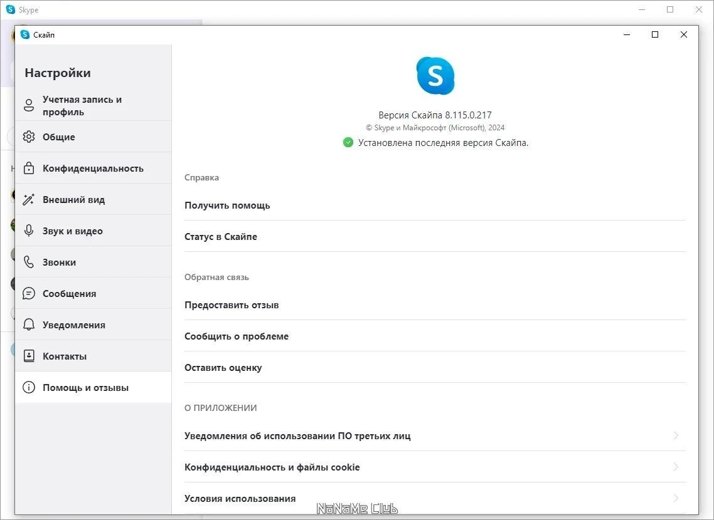Click the gear icon beside Общие
714x520 pixels.
29,137
